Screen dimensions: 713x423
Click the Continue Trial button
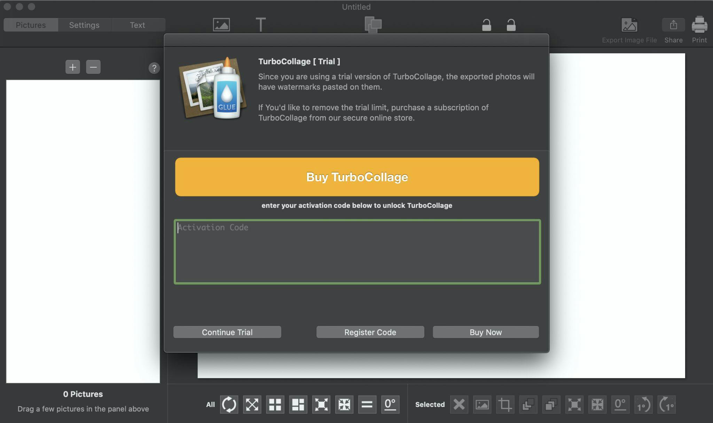click(x=227, y=332)
